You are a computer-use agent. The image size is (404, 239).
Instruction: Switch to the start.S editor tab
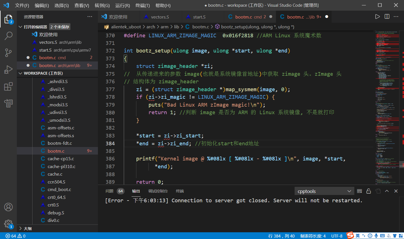coord(199,17)
